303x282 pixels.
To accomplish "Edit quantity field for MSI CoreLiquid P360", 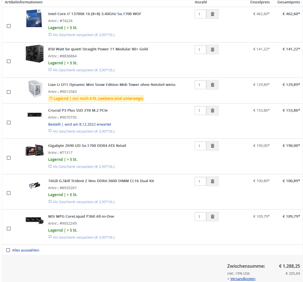I will [200, 217].
